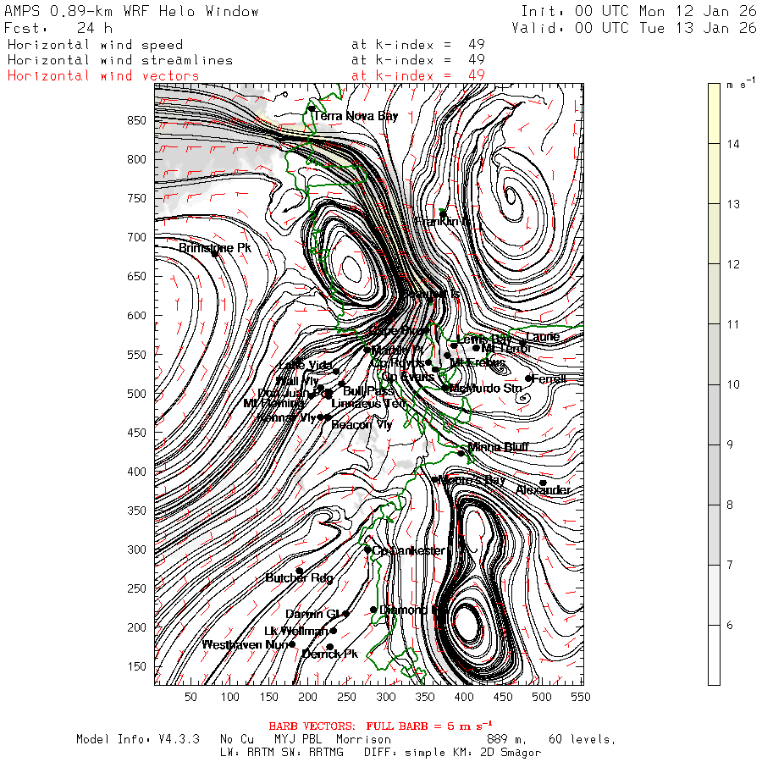Click the red BARB VECTORS caption text
Viewport: 762px width, 762px height.
[x=380, y=726]
